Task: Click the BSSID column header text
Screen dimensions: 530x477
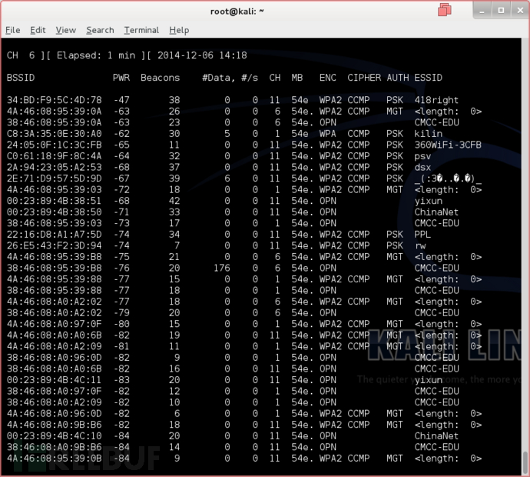Action: pyautogui.click(x=21, y=78)
